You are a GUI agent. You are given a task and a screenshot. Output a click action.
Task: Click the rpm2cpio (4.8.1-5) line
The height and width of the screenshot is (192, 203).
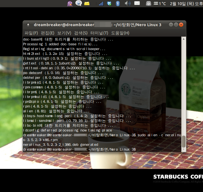62,102
